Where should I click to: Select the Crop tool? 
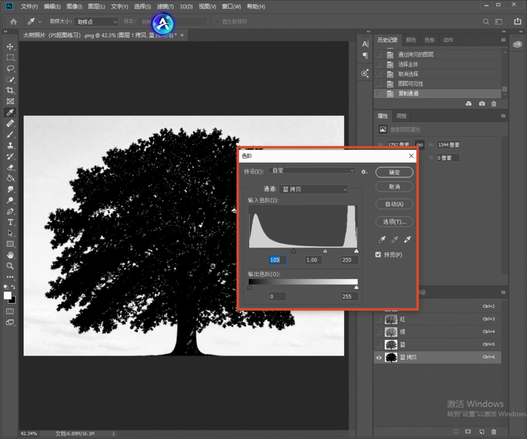click(10, 91)
